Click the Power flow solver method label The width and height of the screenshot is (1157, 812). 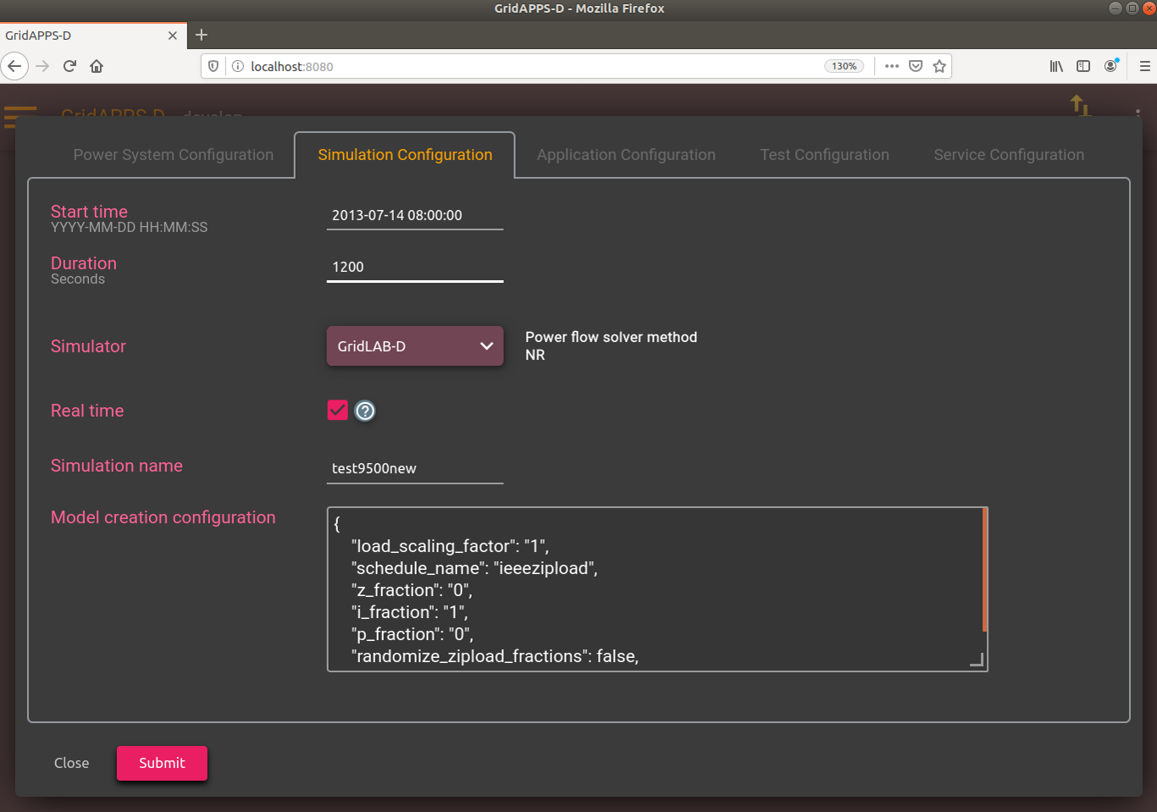(612, 337)
